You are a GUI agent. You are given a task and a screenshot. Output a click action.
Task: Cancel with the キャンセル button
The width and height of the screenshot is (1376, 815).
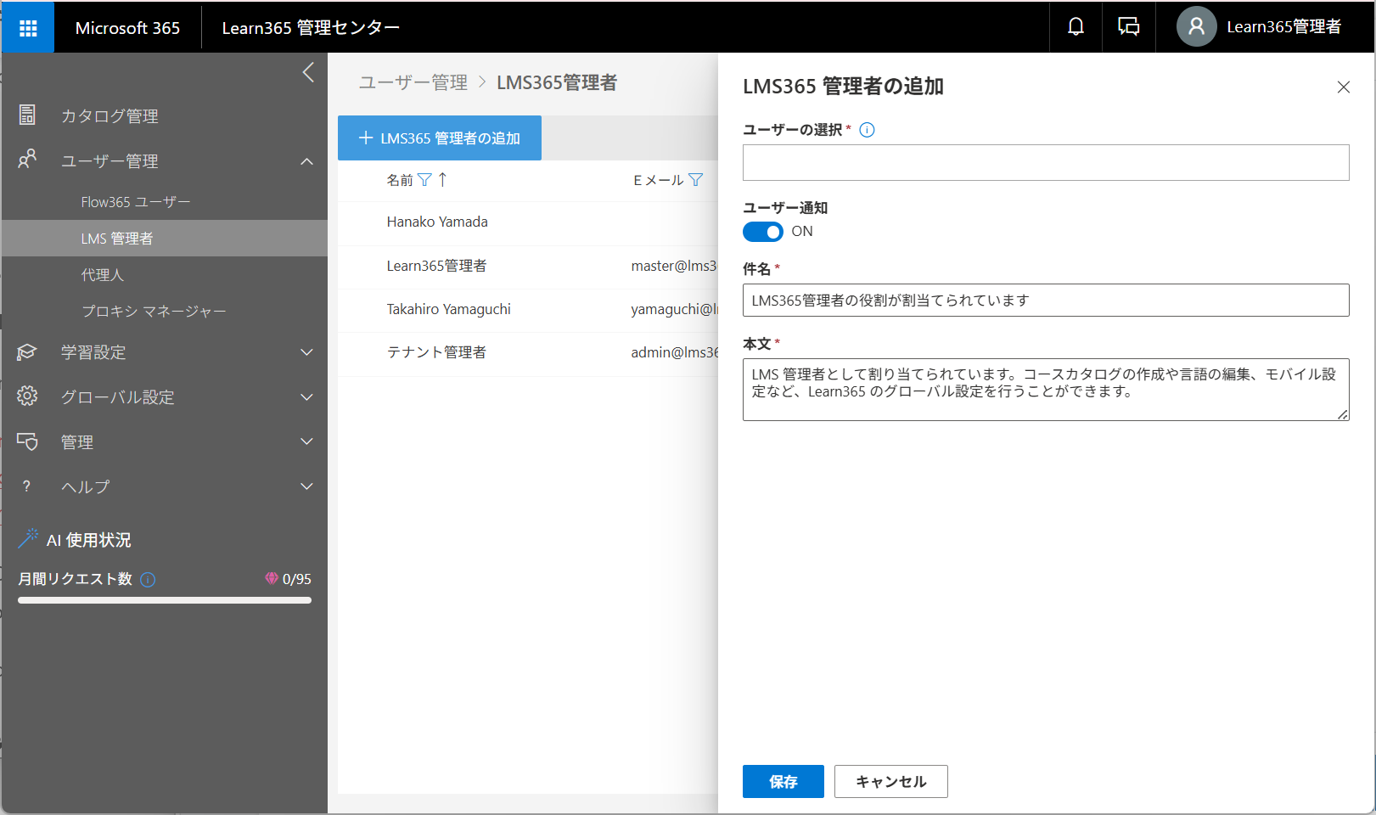coord(891,781)
